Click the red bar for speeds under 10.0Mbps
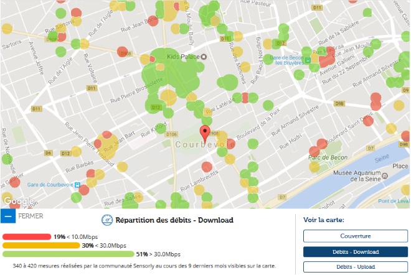This screenshot has width=411, height=275. coord(26,237)
